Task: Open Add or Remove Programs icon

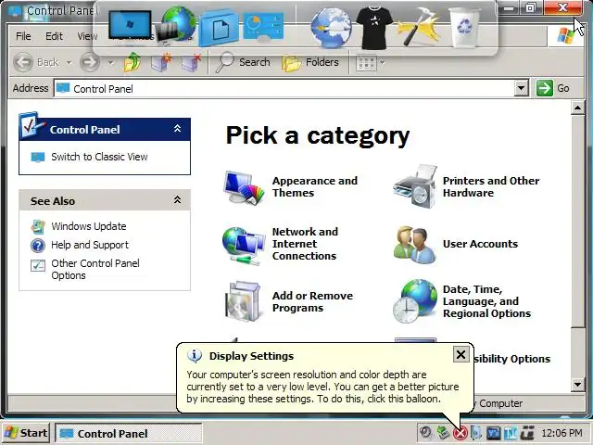Action: tap(243, 301)
